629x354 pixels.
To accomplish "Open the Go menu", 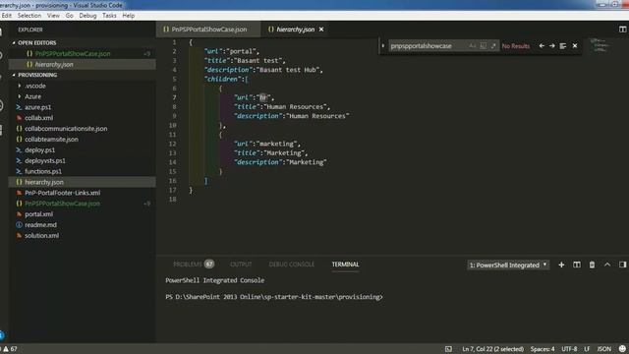I will pyautogui.click(x=70, y=16).
